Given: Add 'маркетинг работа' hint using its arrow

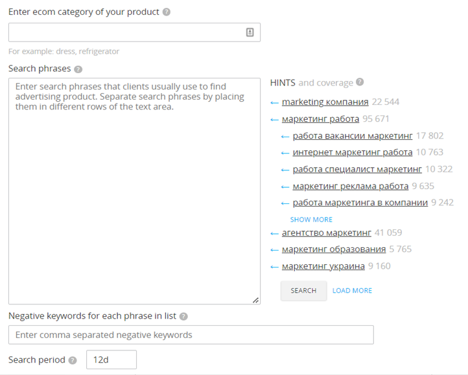Looking at the screenshot, I should pyautogui.click(x=274, y=119).
